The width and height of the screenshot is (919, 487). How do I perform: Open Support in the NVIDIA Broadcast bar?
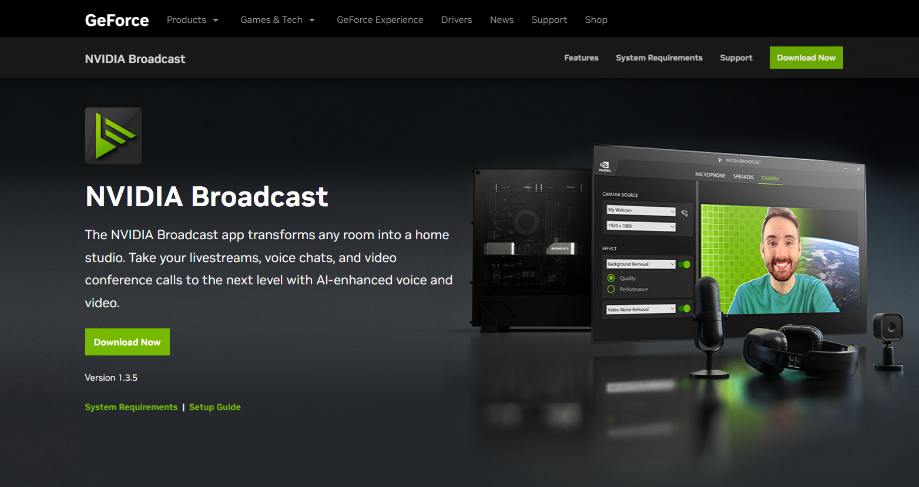pyautogui.click(x=736, y=58)
